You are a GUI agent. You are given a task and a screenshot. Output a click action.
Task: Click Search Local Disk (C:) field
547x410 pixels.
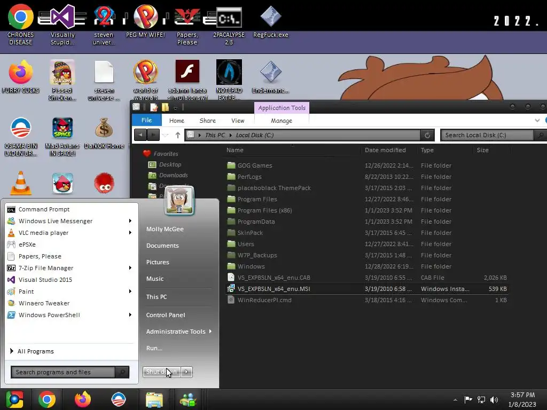point(487,135)
